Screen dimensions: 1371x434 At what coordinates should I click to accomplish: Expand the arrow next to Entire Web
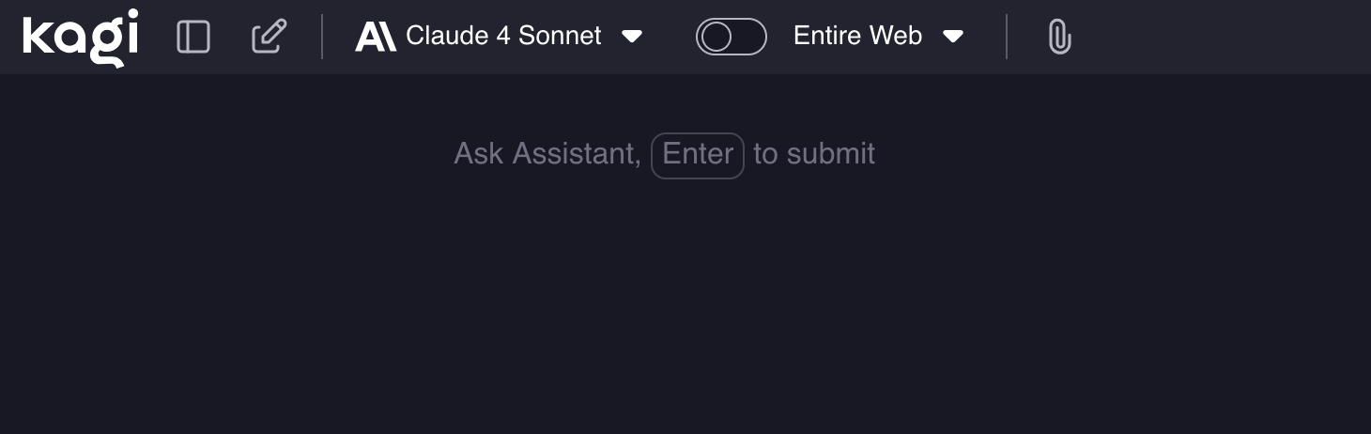pos(953,37)
